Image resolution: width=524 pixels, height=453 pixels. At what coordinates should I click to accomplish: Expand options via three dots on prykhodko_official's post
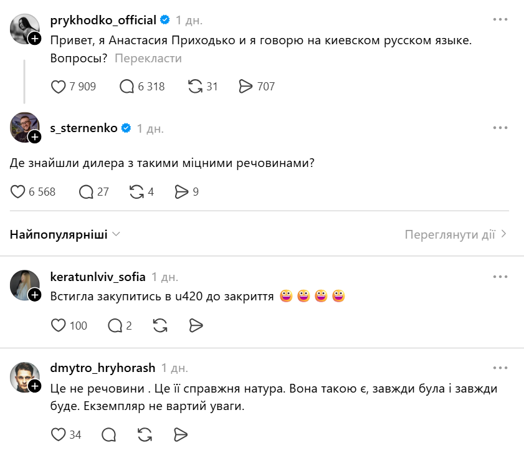click(x=500, y=19)
